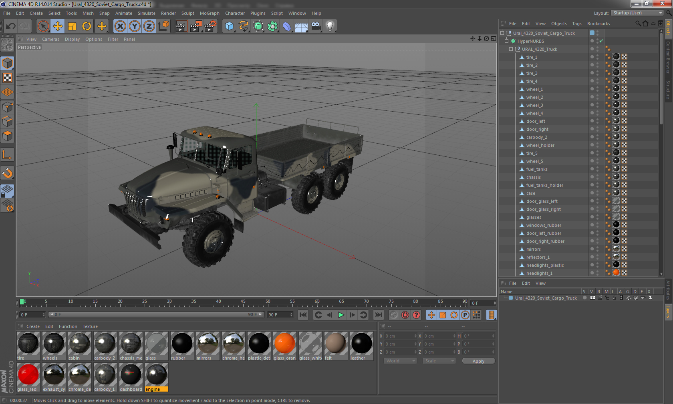Viewport: 673px width, 404px height.
Task: Select the glass_red material swatch
Action: tap(28, 377)
